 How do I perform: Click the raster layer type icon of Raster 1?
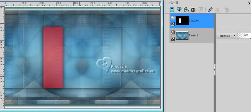pos(172,32)
